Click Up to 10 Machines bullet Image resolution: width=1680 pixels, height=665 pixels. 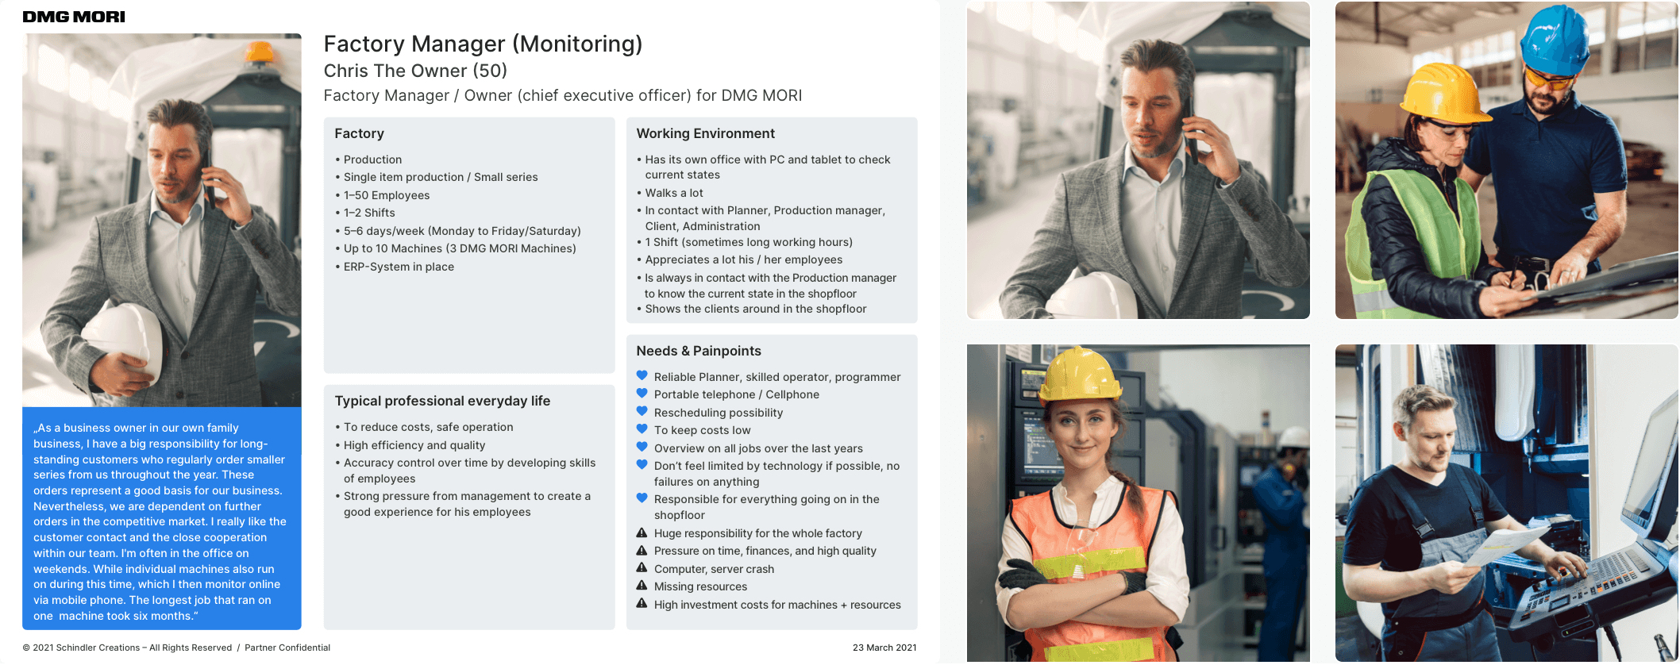(x=456, y=248)
